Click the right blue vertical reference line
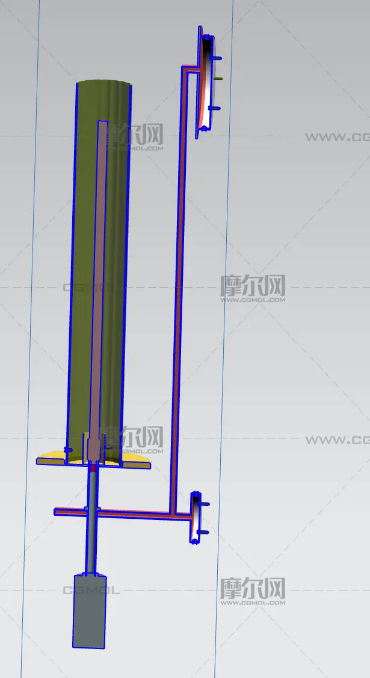This screenshot has height=678, width=370. 223,362
